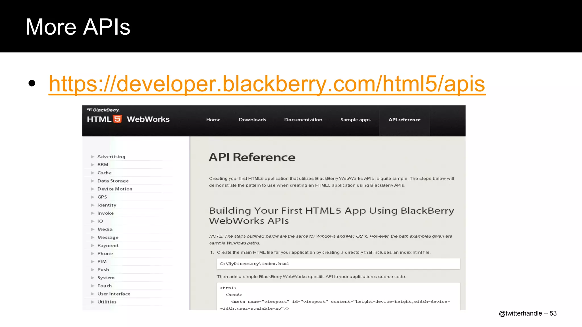
Task: Expand the Utilities tree arrow
Action: click(93, 302)
